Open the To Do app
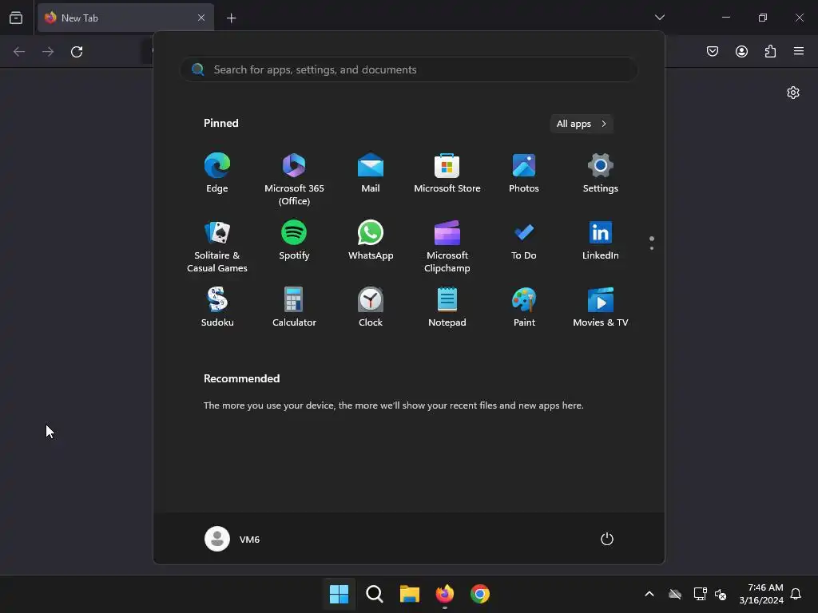Viewport: 818px width, 613px height. [524, 240]
